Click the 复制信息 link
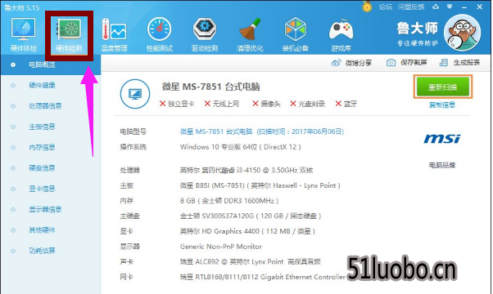The height and width of the screenshot is (294, 493). pyautogui.click(x=442, y=105)
